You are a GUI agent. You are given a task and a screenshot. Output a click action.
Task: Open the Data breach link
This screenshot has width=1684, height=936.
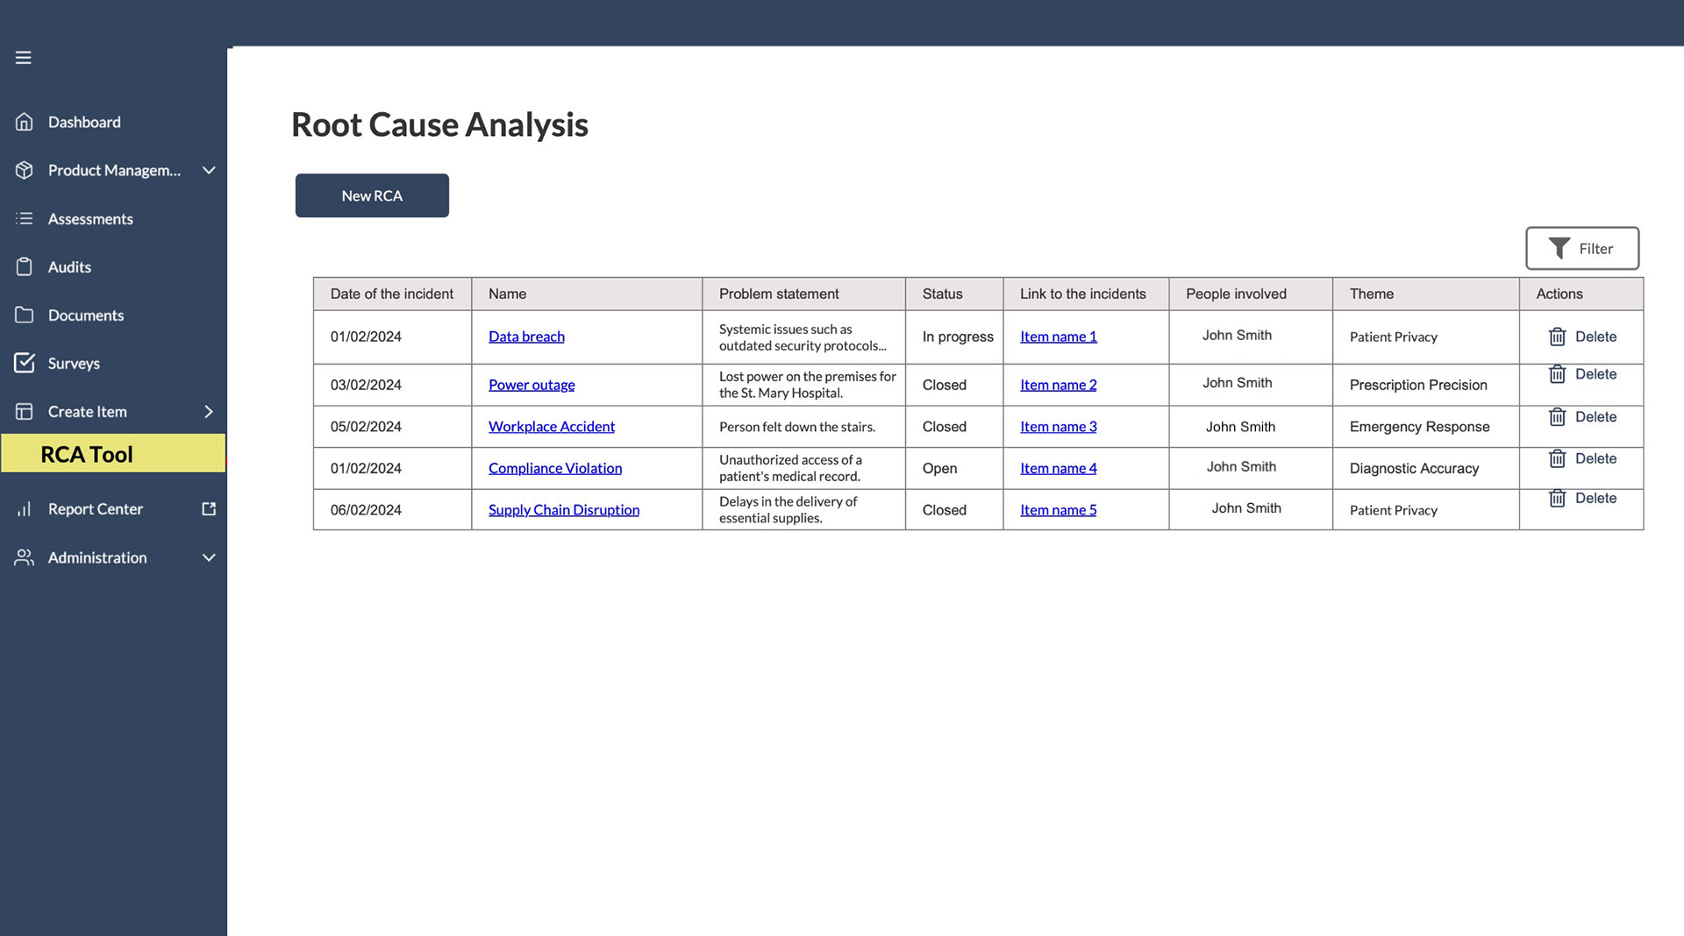coord(526,337)
